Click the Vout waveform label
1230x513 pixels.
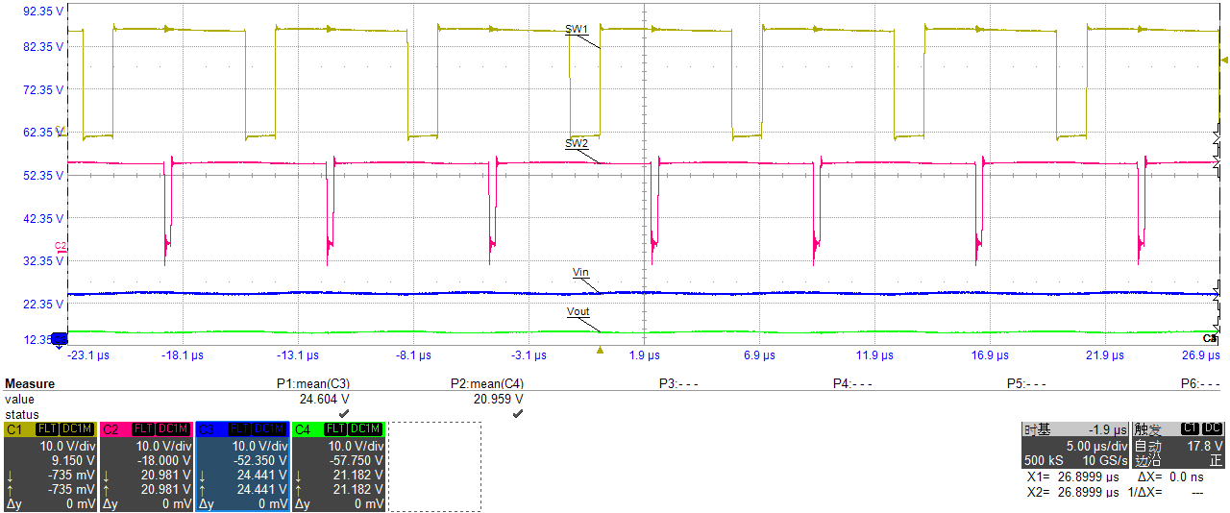click(578, 312)
